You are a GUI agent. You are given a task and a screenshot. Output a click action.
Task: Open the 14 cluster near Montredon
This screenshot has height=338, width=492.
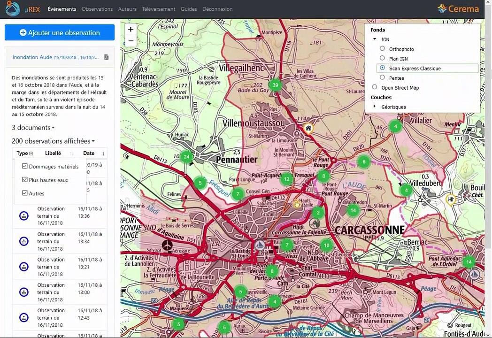click(353, 210)
